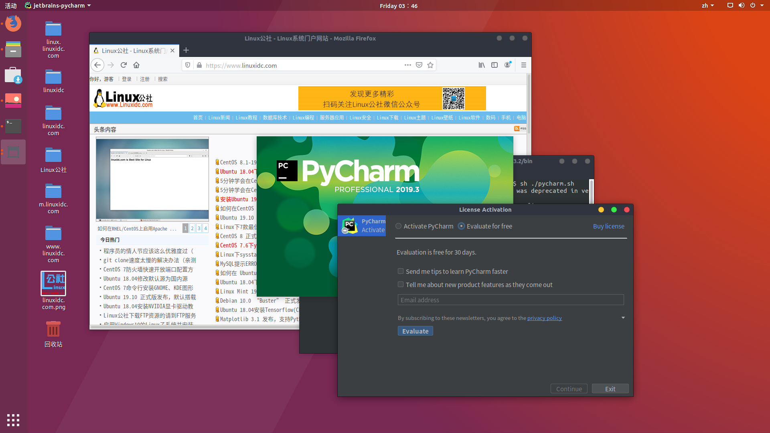This screenshot has width=770, height=433.
Task: Enable 'Send me tips to learn PyCharm faster'
Action: 400,271
